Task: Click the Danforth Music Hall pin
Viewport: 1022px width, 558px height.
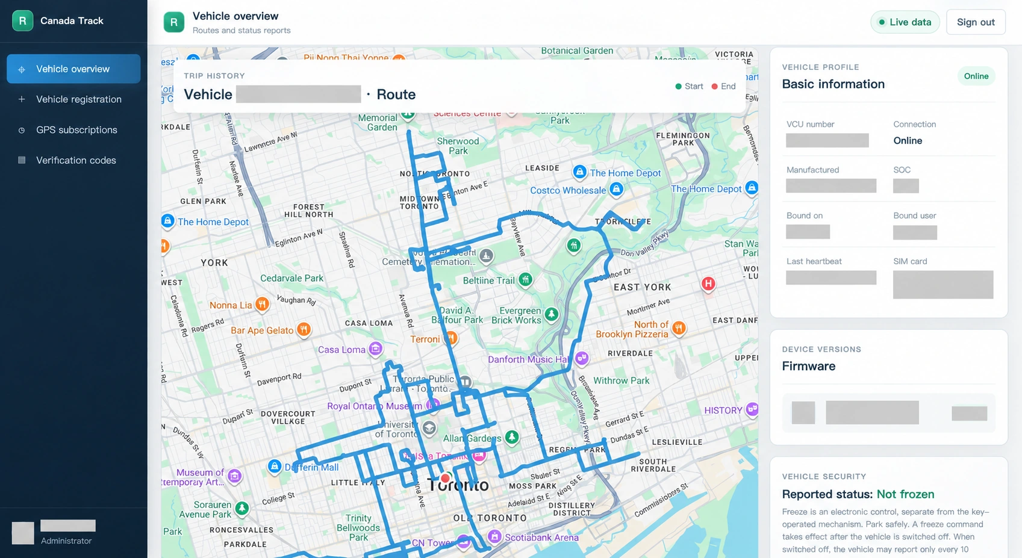Action: tap(581, 358)
